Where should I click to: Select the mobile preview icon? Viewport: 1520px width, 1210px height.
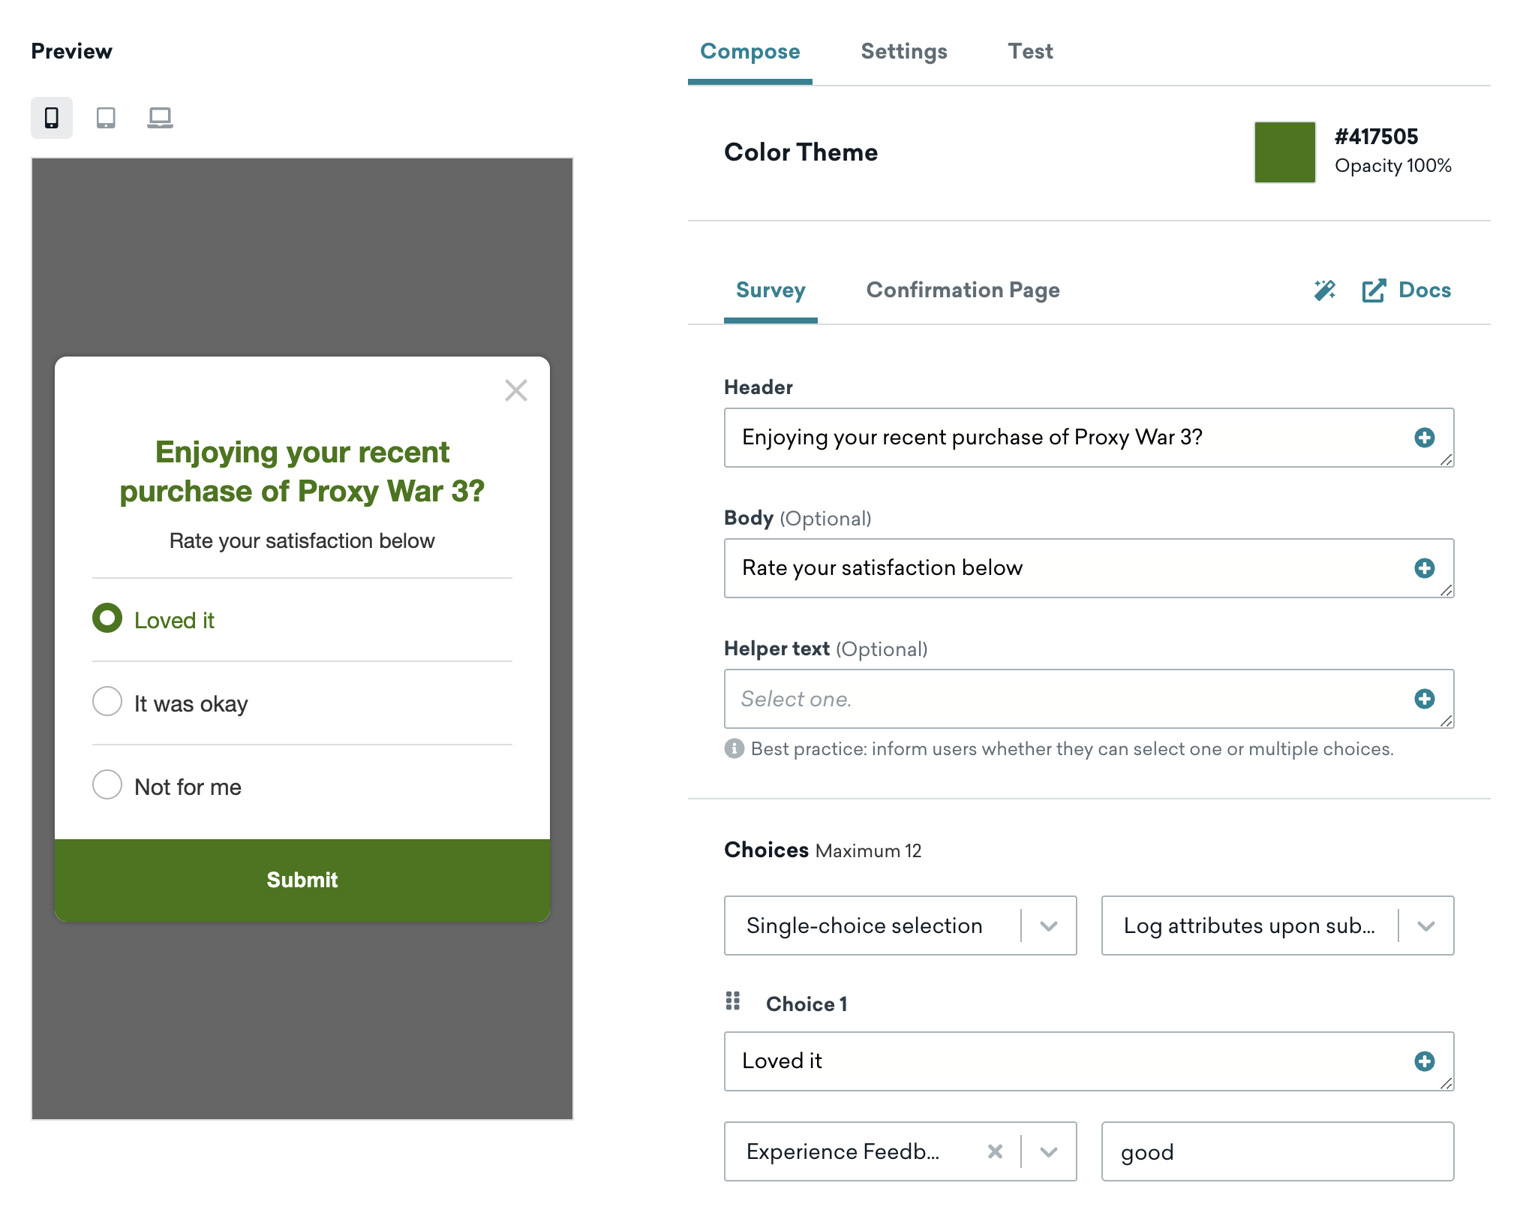click(50, 115)
